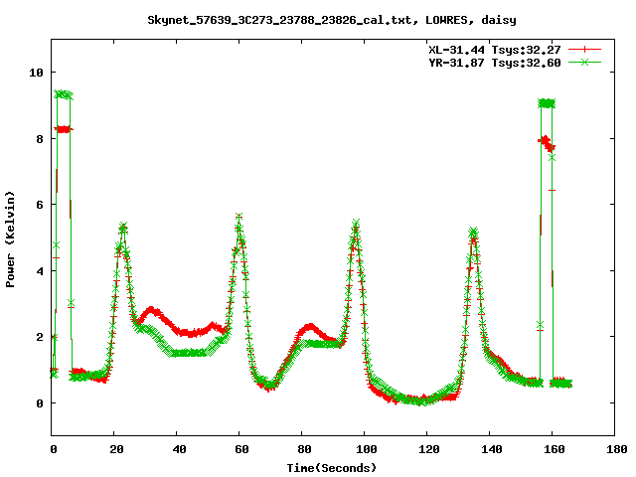Select legend entry YR-31.87 Tsys:32.60
This screenshot has height=477, width=636.
[495, 63]
